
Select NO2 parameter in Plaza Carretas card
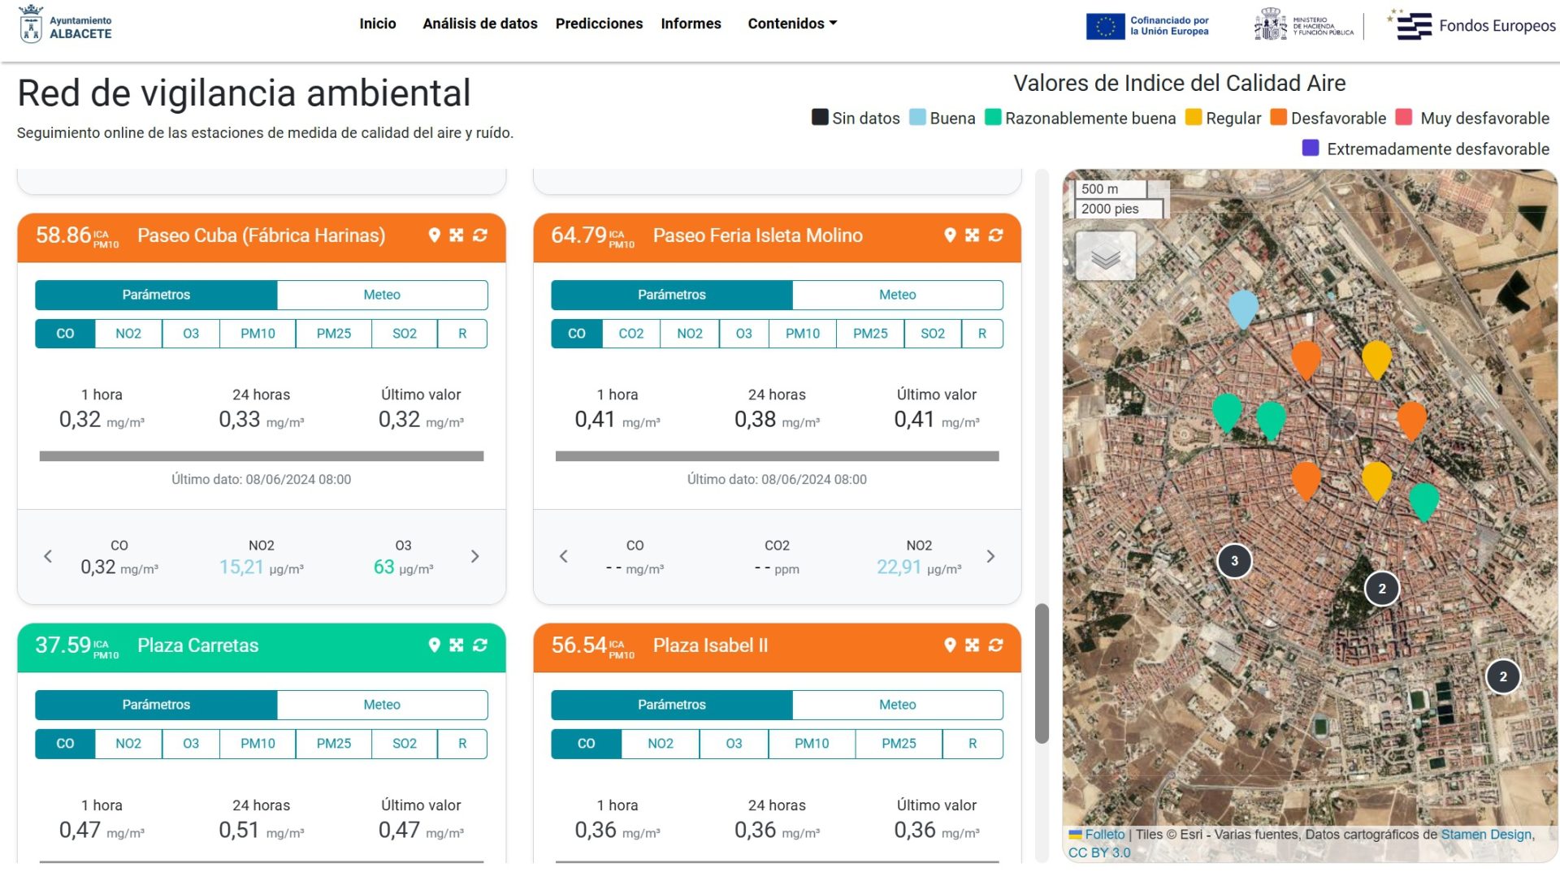click(x=128, y=744)
